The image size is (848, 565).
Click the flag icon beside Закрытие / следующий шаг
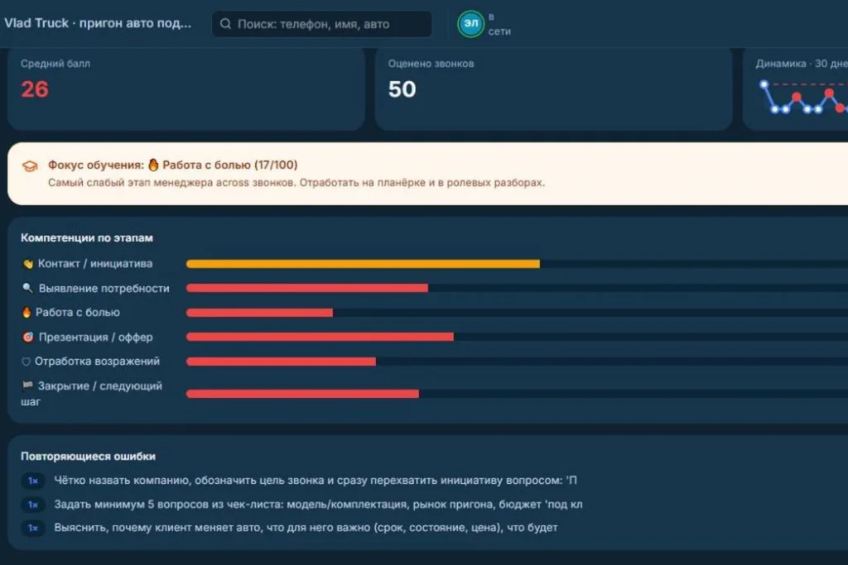(27, 385)
